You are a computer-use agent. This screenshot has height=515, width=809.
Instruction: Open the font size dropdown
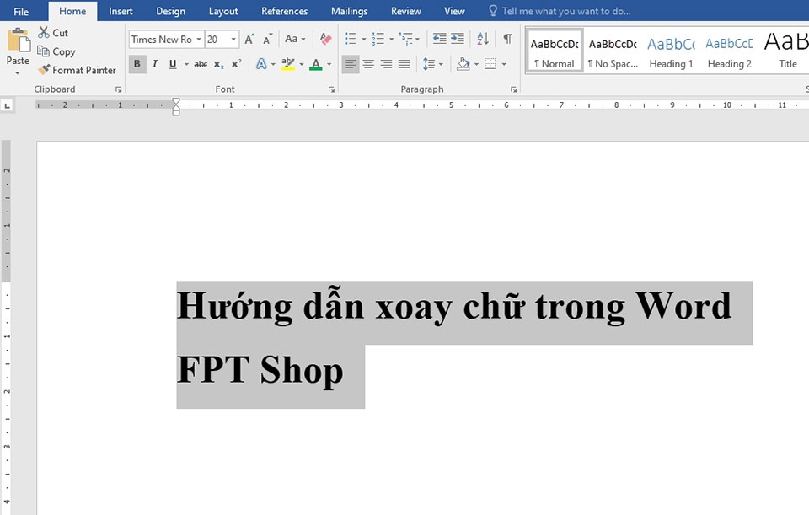(x=232, y=39)
